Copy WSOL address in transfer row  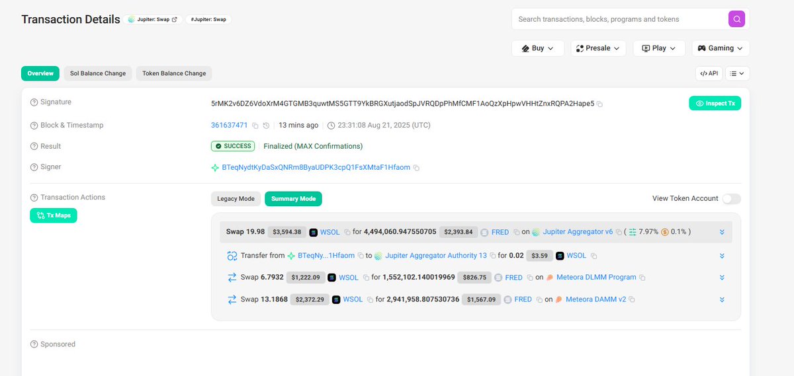(x=594, y=256)
